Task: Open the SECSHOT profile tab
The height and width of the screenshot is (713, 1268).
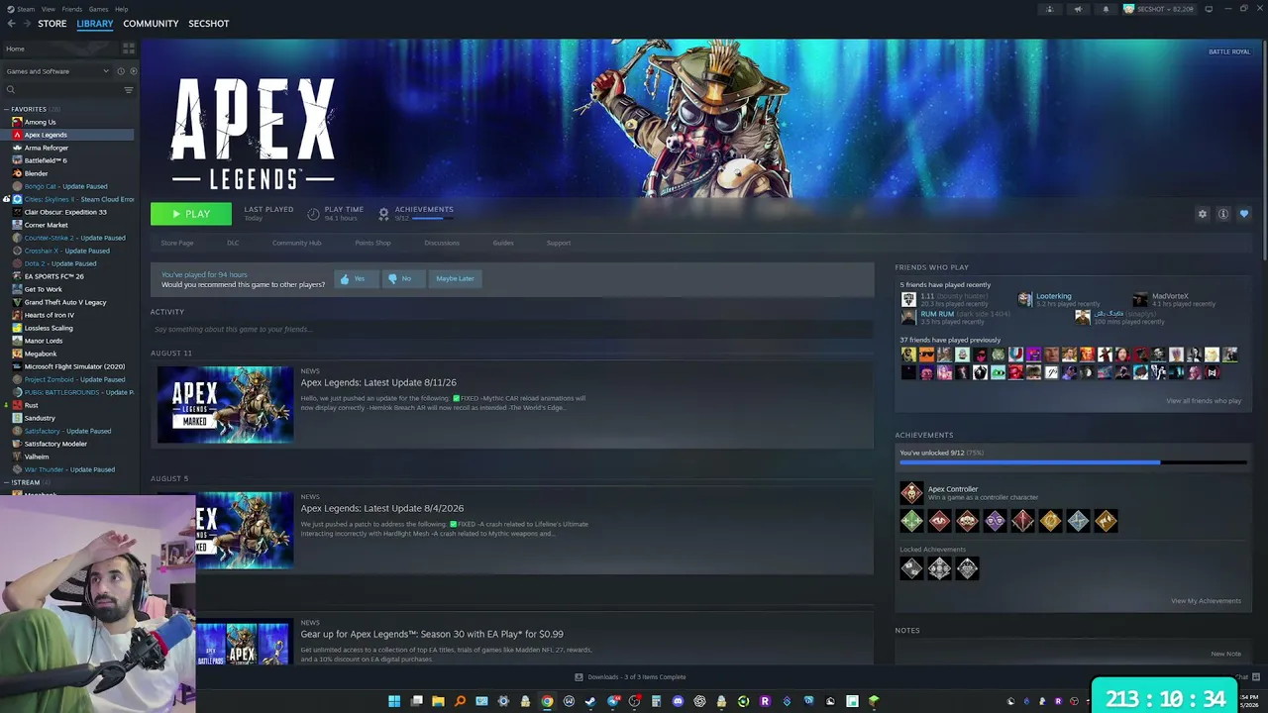Action: point(209,24)
